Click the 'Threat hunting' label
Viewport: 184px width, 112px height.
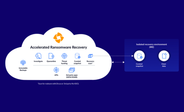tap(64, 62)
